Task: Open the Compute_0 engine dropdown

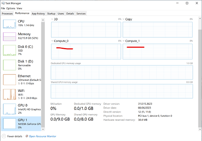Action: (52, 41)
